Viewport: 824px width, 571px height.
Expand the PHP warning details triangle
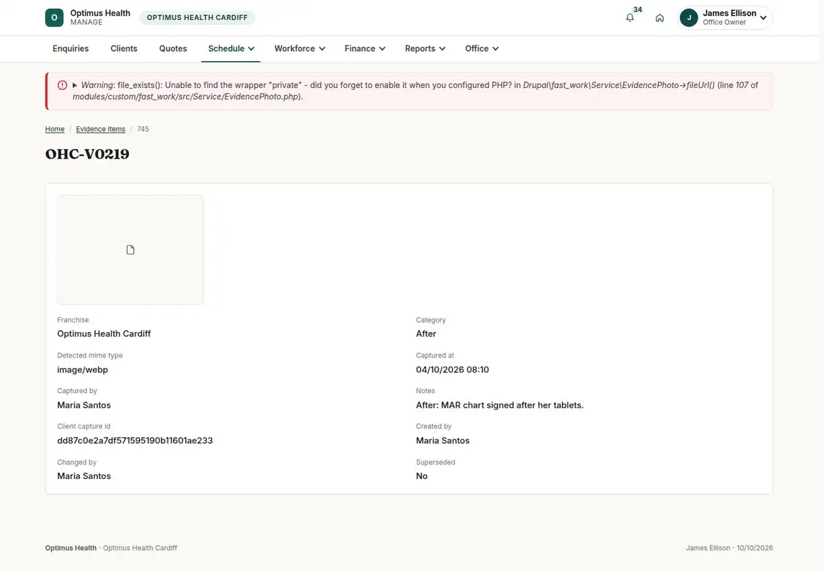(x=75, y=85)
